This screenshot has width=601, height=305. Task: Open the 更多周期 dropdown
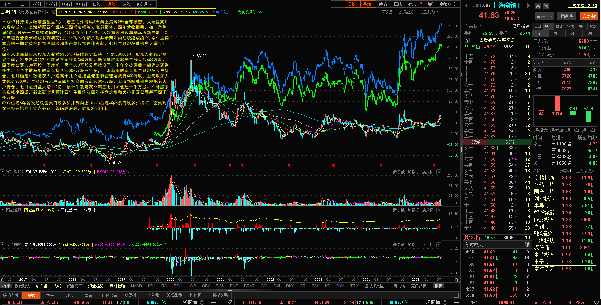[145, 4]
